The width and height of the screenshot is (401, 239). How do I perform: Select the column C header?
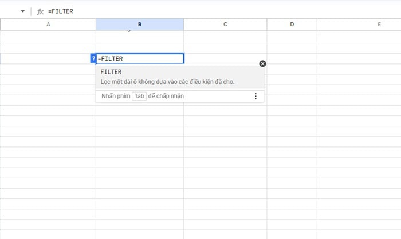[x=225, y=25]
